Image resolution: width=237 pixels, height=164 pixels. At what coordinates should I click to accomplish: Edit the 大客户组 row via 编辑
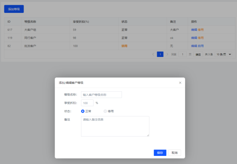click(x=194, y=30)
